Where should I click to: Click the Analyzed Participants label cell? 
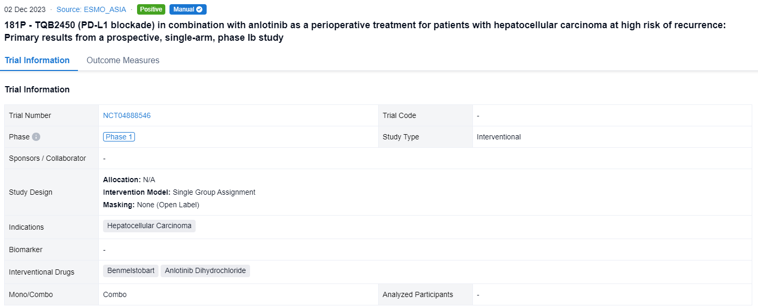[417, 294]
